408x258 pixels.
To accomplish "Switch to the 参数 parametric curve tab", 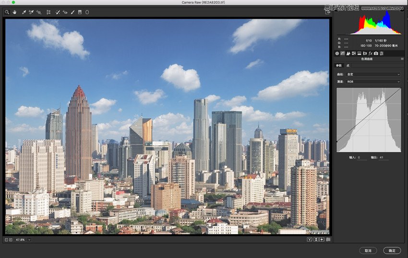I will tap(339, 66).
